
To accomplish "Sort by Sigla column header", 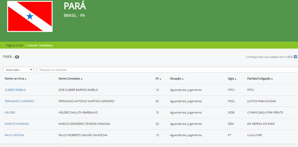I will 232,79.
